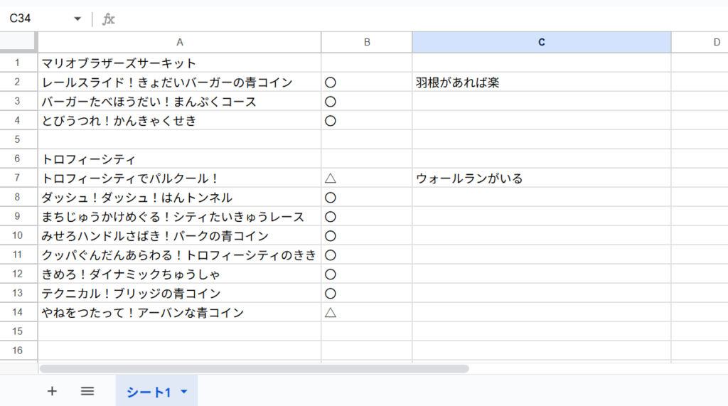The image size is (728, 406).
Task: Select row 14 header
Action: [18, 312]
